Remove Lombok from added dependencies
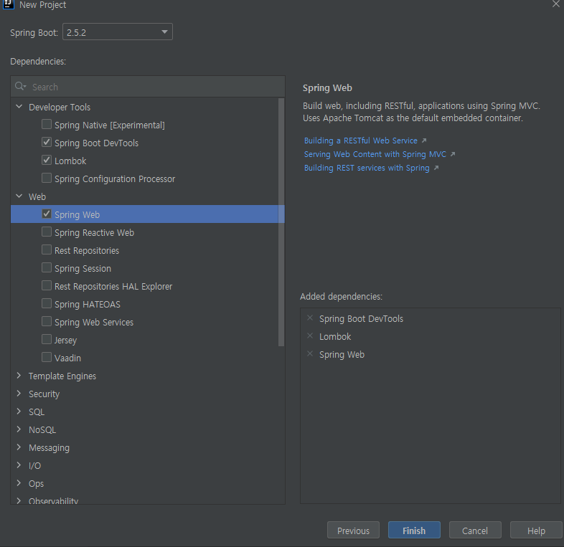 point(310,336)
